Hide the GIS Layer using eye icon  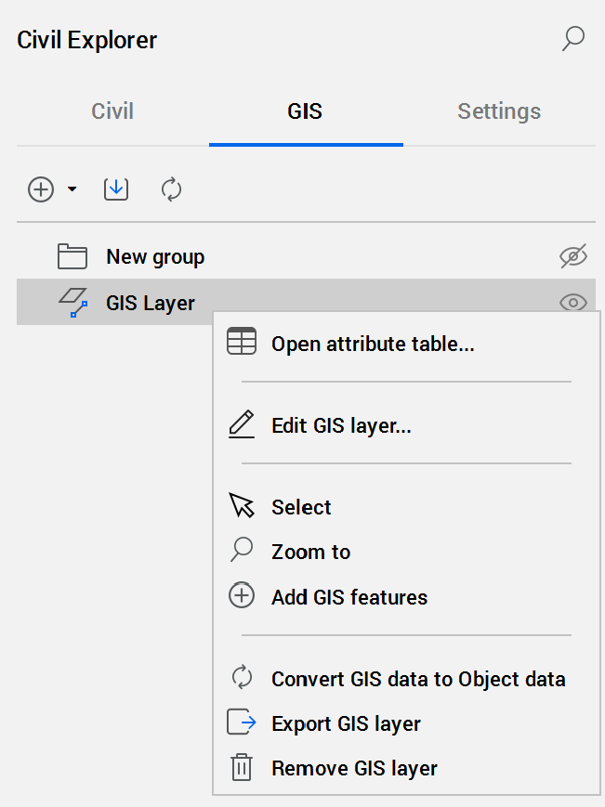click(573, 303)
